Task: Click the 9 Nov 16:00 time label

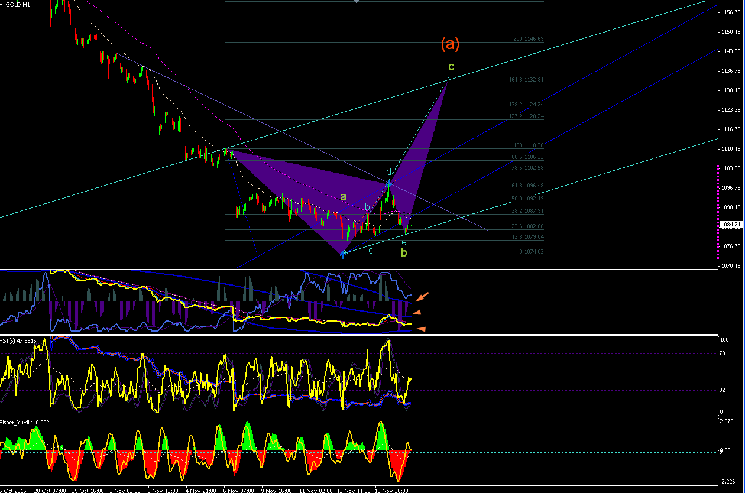Action: tap(277, 490)
